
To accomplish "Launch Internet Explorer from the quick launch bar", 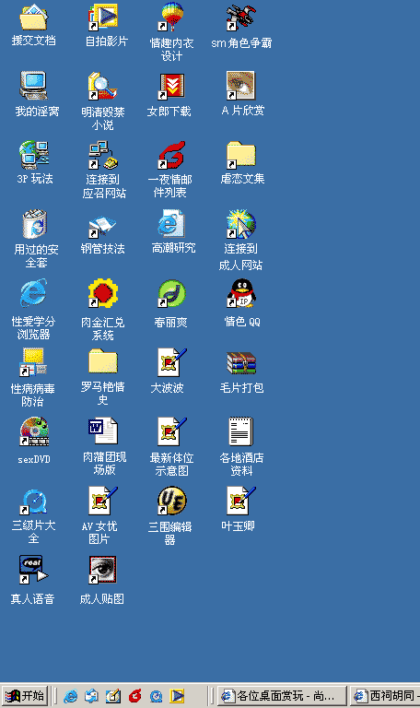I will 70,696.
